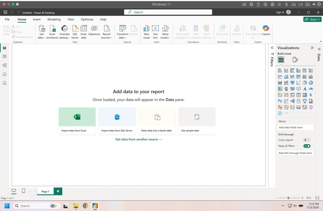Collapse the ribbon with the chevron
Viewport: 323px width, 211px height.
tap(321, 42)
